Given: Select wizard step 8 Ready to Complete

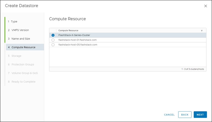Looking at the screenshot, I should [x=22, y=82].
